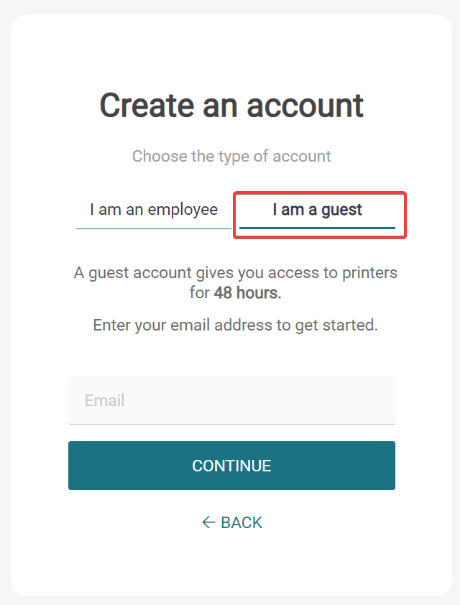Viewport: 460px width, 605px height.
Task: Click the left arrow icon beside BACK
Action: coord(208,522)
